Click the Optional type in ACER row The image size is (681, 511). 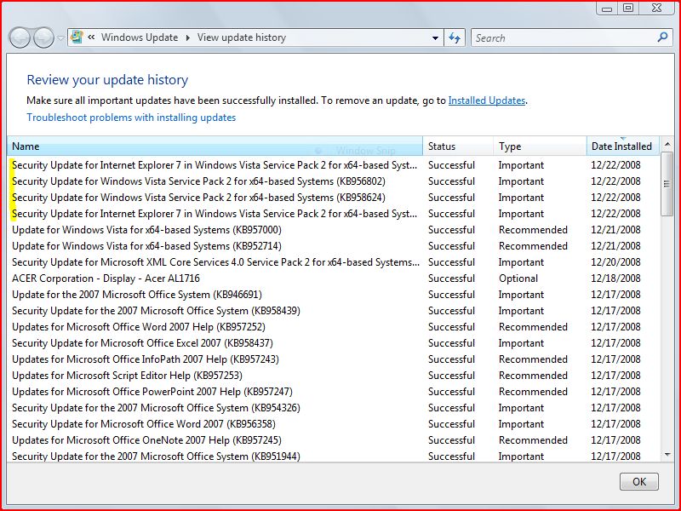(518, 278)
